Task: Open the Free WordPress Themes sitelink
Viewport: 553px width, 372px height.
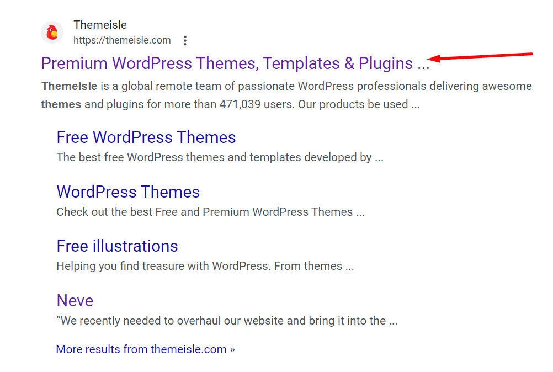Action: click(146, 137)
